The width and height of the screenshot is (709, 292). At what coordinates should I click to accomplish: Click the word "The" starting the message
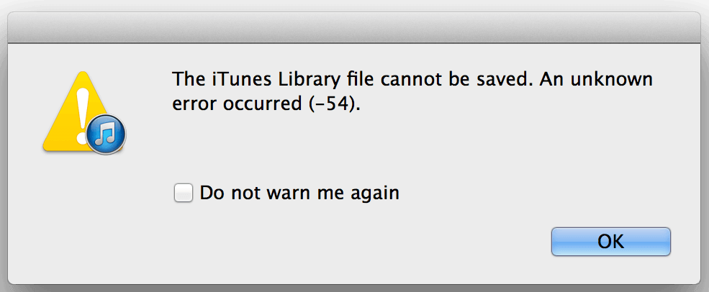(x=187, y=78)
